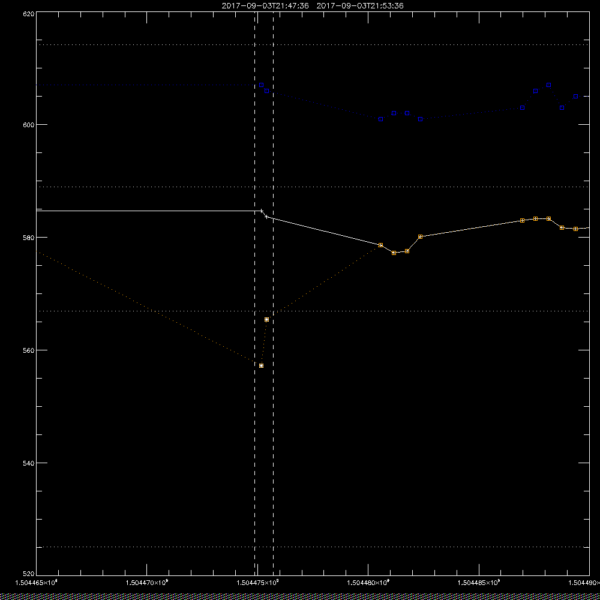Viewport: 600px width, 600px height.
Task: Click the 1.504475×10⁹ x-axis label
Action: click(257, 583)
